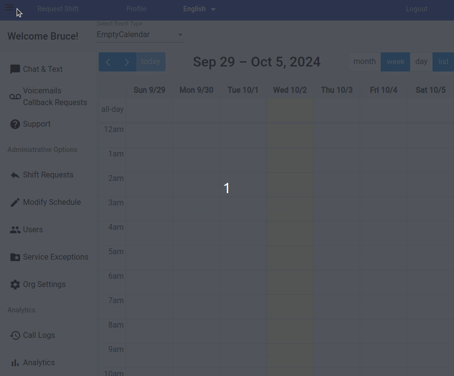Switch calendar to month view
Viewport: 454px width, 376px height.
click(x=365, y=62)
